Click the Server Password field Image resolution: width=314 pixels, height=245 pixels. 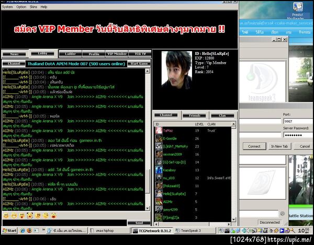tap(298, 135)
